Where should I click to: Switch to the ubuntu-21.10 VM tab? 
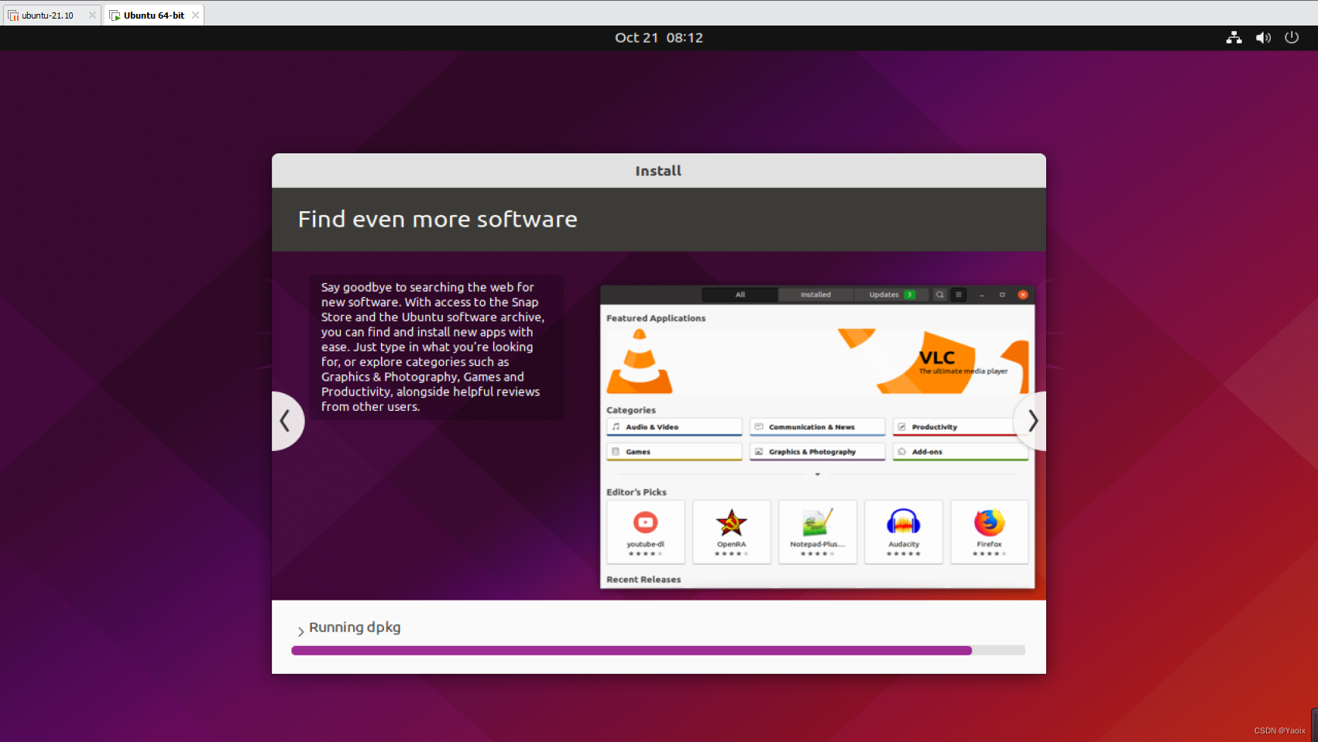coord(46,14)
